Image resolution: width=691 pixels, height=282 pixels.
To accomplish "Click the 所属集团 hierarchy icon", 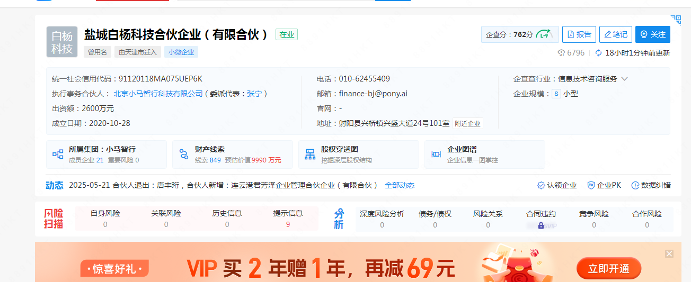I will (x=58, y=154).
